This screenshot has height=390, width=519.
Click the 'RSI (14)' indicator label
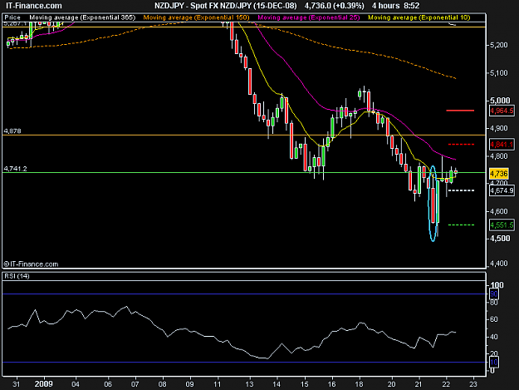point(17,276)
